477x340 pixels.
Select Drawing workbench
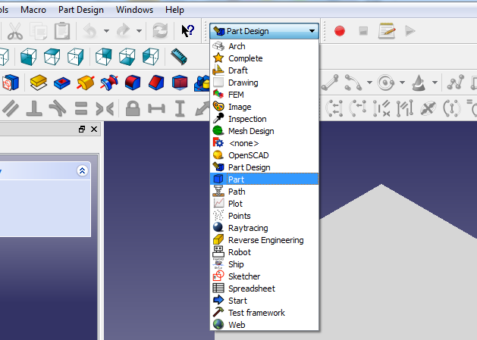[x=264, y=83]
